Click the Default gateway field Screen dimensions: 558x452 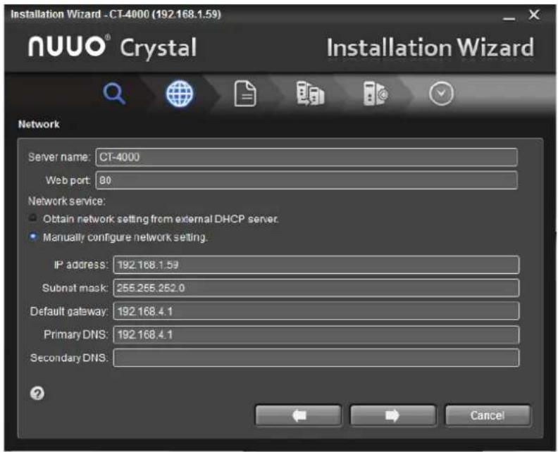(x=316, y=311)
